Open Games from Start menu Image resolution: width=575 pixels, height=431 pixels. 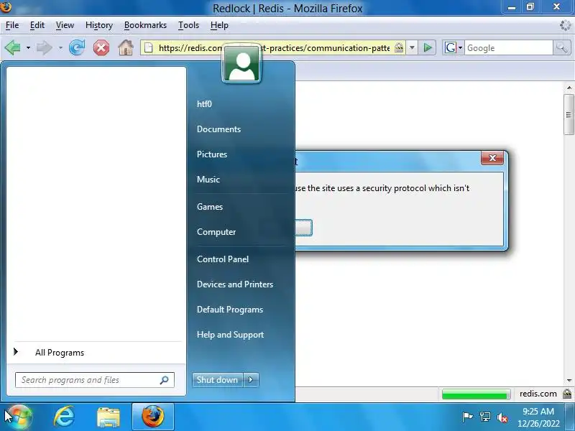(x=210, y=207)
